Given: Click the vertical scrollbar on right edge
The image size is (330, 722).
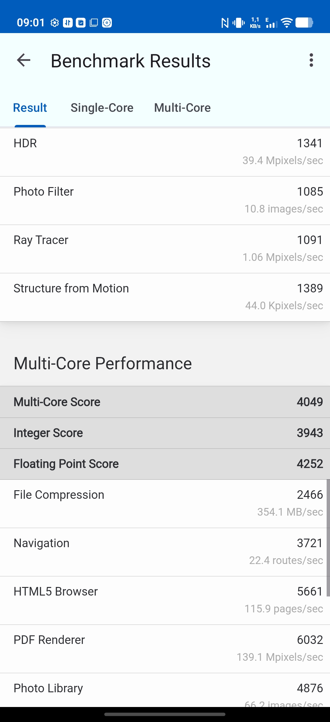Looking at the screenshot, I should click(328, 538).
